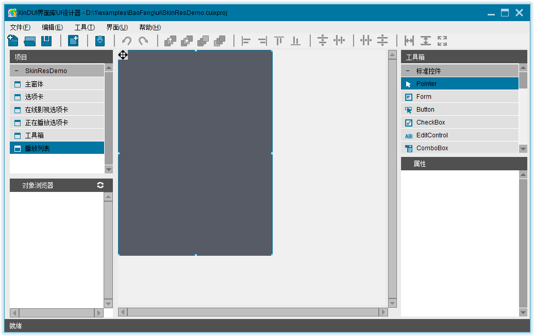This screenshot has height=336, width=534.
Task: Click the XinDUI app icon in title bar
Action: (12, 13)
